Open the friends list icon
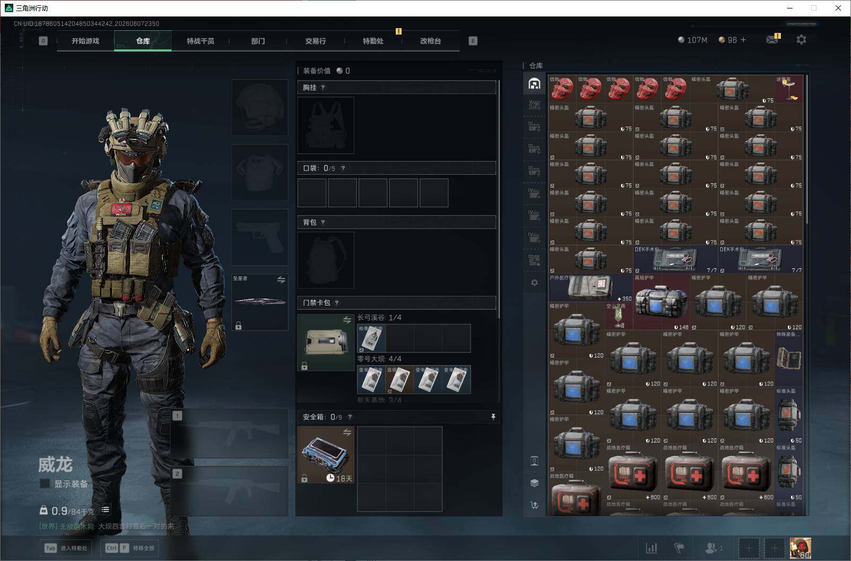The width and height of the screenshot is (851, 561). 713,548
